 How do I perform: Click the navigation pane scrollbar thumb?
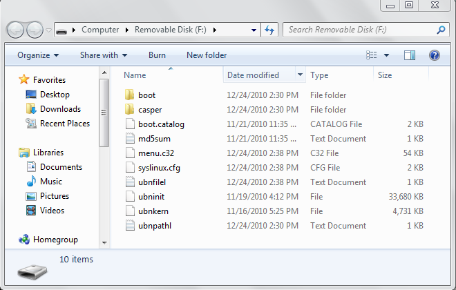point(104,113)
